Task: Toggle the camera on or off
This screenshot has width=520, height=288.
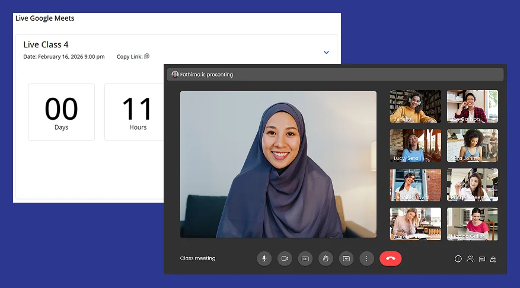Action: 285,258
